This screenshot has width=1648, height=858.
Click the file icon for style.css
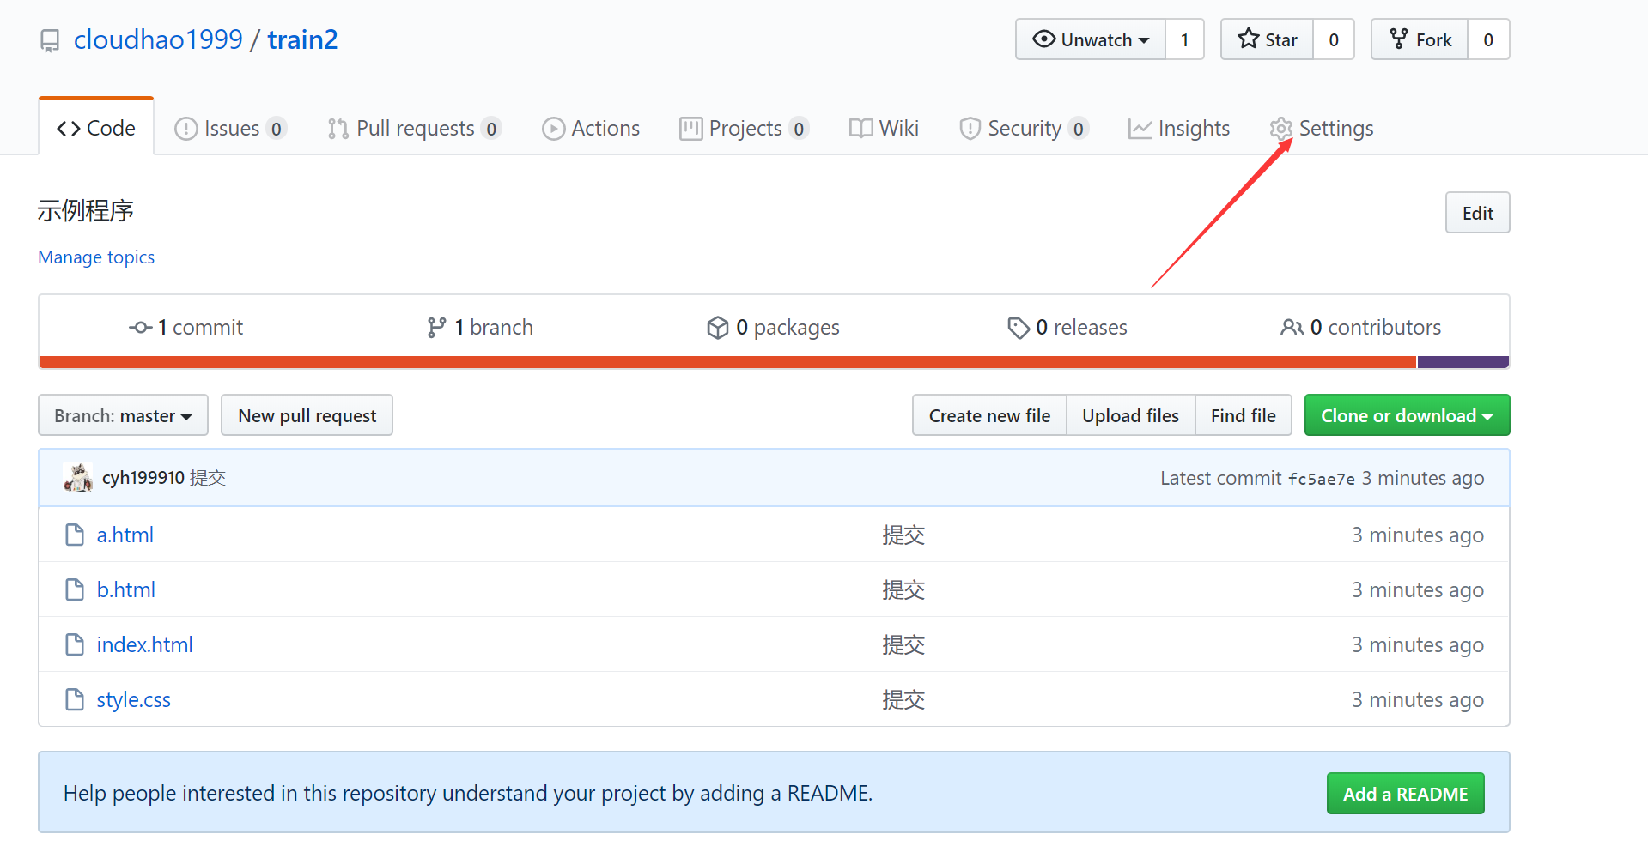(x=75, y=699)
